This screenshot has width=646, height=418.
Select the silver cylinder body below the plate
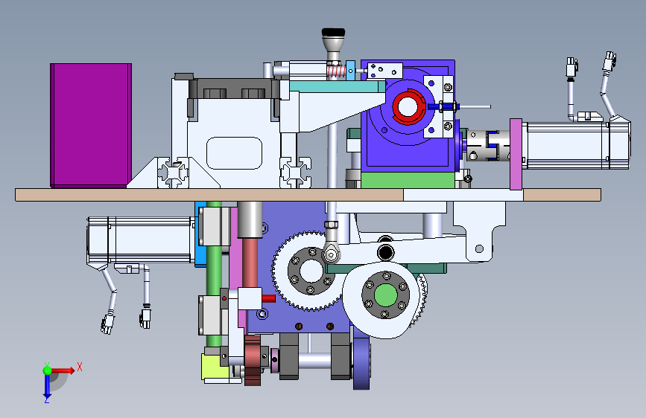(250, 219)
